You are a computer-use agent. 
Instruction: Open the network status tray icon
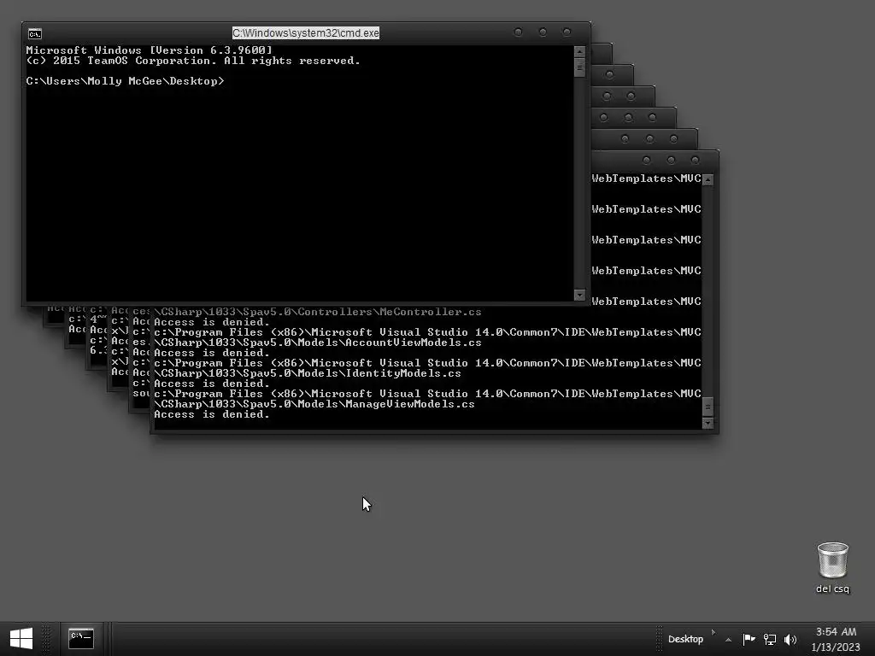pyautogui.click(x=770, y=639)
